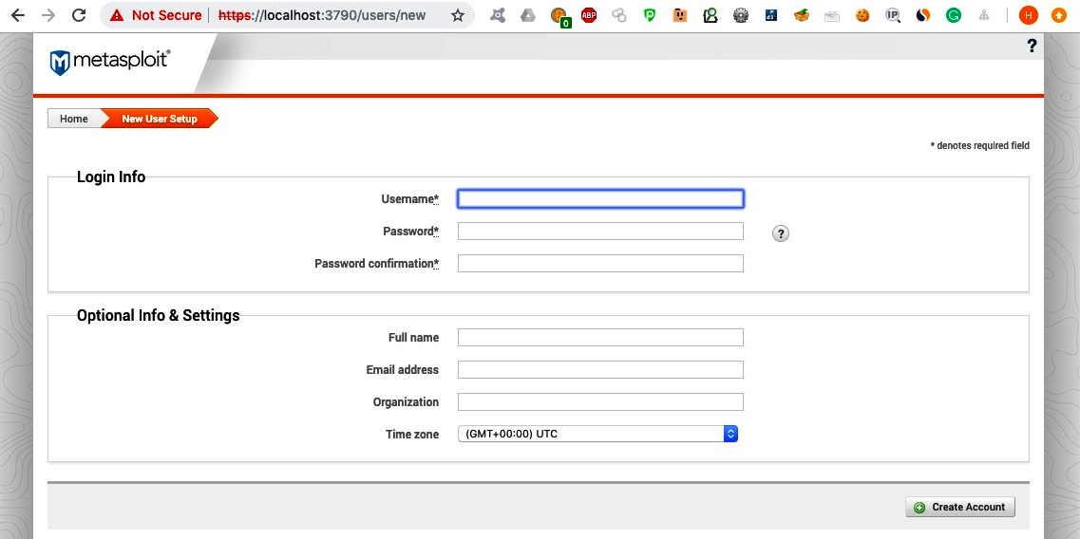The width and height of the screenshot is (1080, 539).
Task: Click the gray linked-circles extension icon
Action: coord(619,15)
